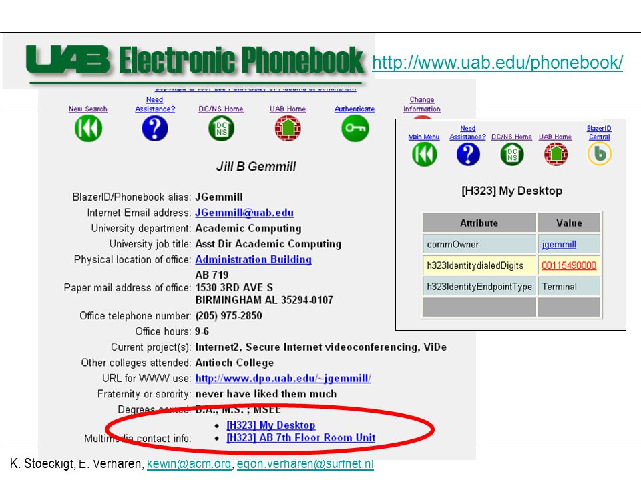Click the Asst Dir Academic Computing job title
This screenshot has height=480, width=641.
coord(268,244)
